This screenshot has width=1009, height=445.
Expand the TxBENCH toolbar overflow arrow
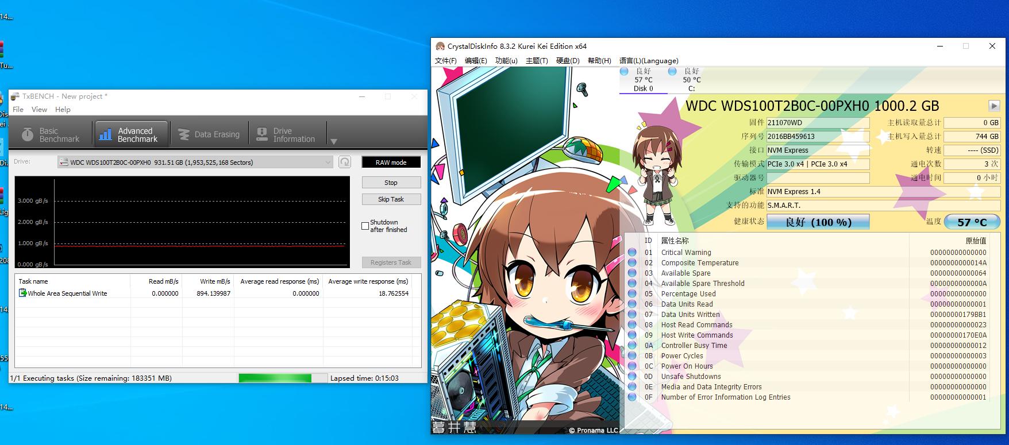pos(333,141)
